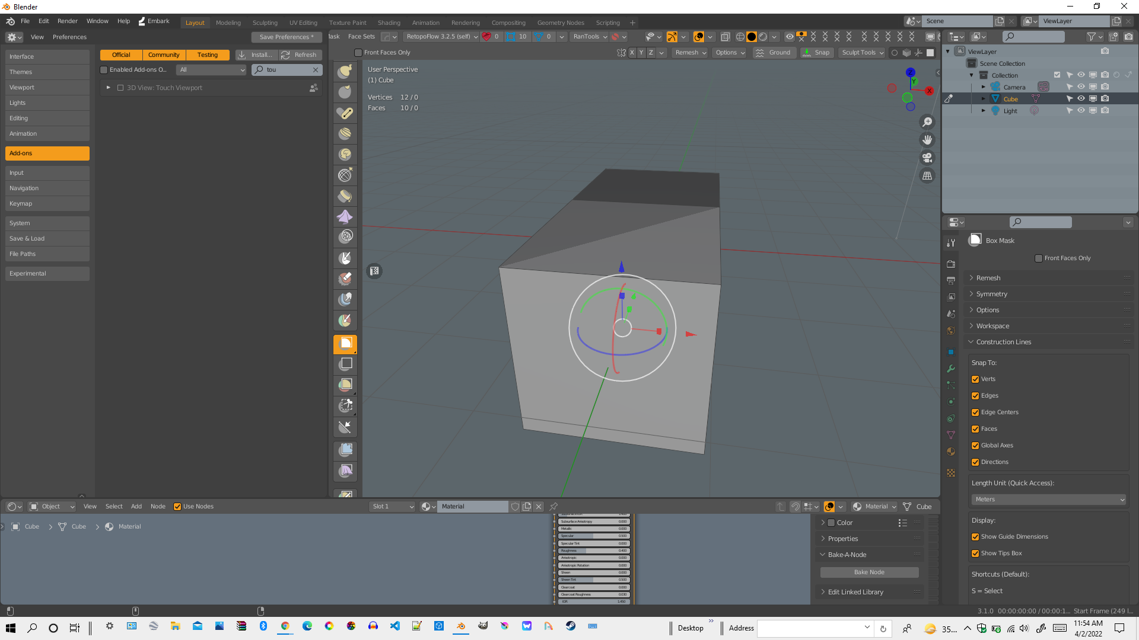
Task: Open the Keymap preferences section
Action: [x=47, y=204]
